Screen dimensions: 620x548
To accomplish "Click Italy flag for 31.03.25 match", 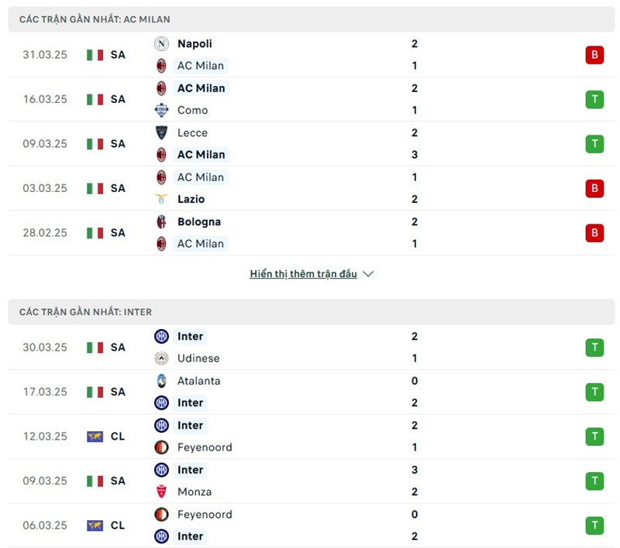I will [x=95, y=55].
